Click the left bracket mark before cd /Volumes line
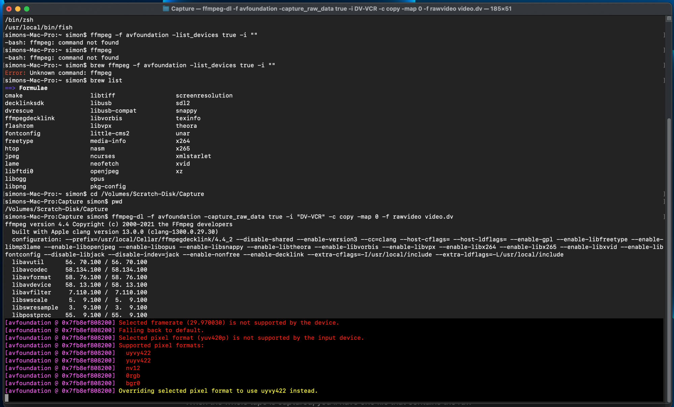 click(x=4, y=194)
